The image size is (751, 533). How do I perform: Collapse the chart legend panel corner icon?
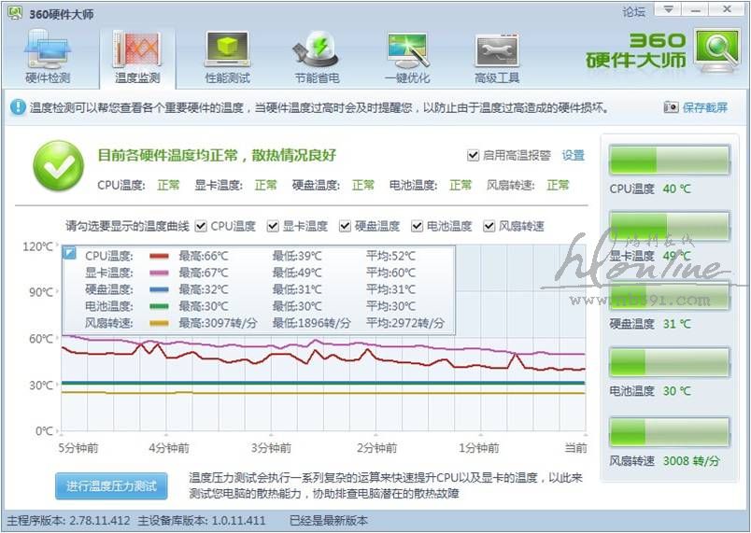(69, 253)
